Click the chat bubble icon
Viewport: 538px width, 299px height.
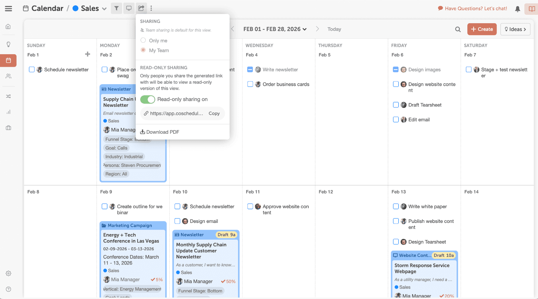point(440,8)
